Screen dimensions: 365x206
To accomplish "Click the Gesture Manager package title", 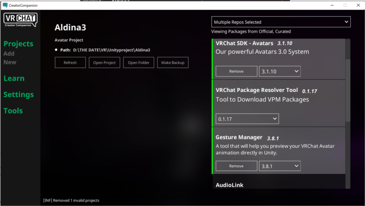I will 239,138.
